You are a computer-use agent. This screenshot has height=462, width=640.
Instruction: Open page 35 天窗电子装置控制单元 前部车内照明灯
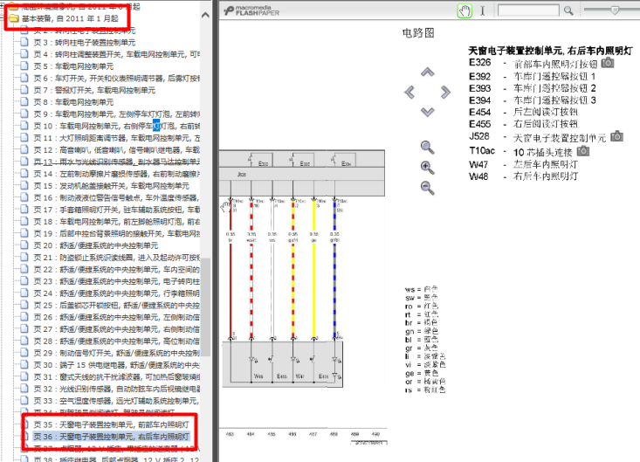click(112, 424)
